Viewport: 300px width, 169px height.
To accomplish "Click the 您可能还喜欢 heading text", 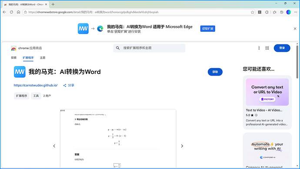I will click(x=259, y=69).
